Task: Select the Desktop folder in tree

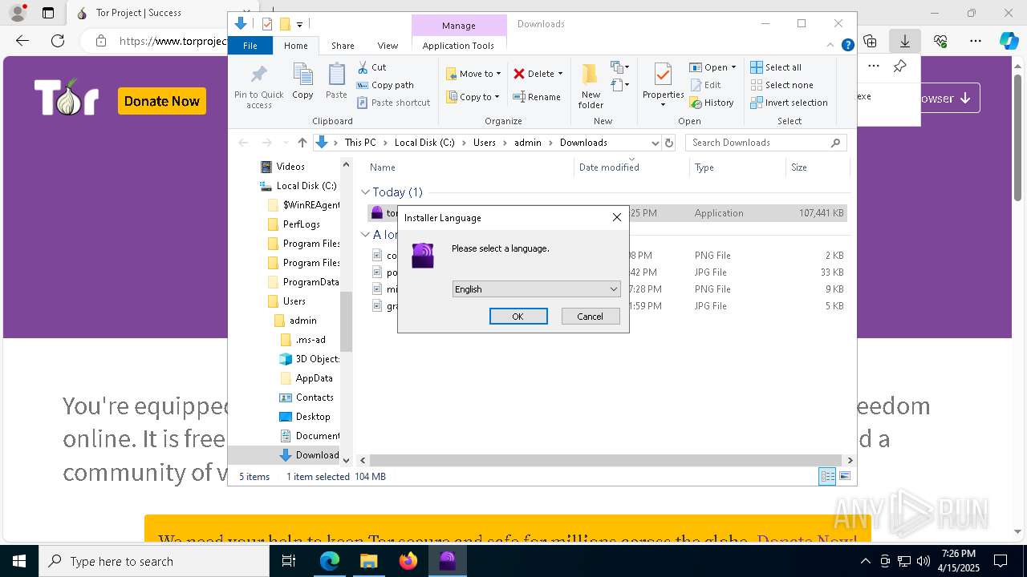Action: (312, 417)
